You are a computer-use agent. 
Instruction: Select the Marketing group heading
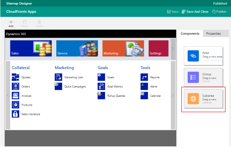(x=64, y=68)
